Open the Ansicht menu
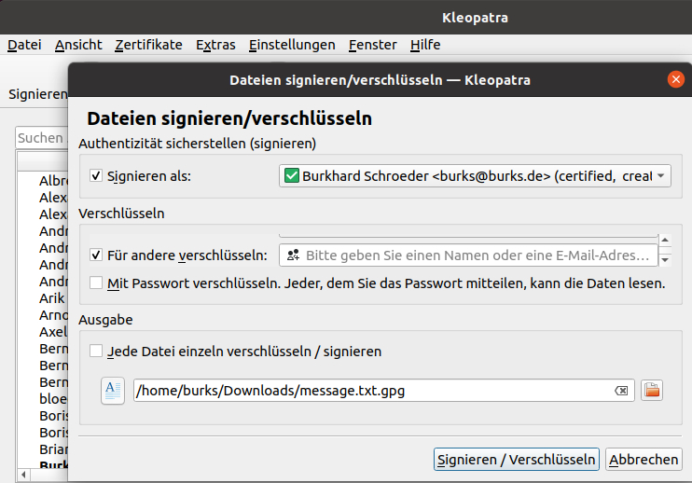 tap(78, 45)
